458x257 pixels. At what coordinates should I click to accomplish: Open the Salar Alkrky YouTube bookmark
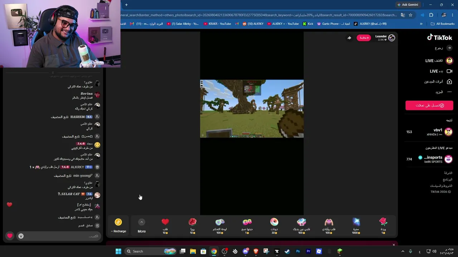pos(182,24)
